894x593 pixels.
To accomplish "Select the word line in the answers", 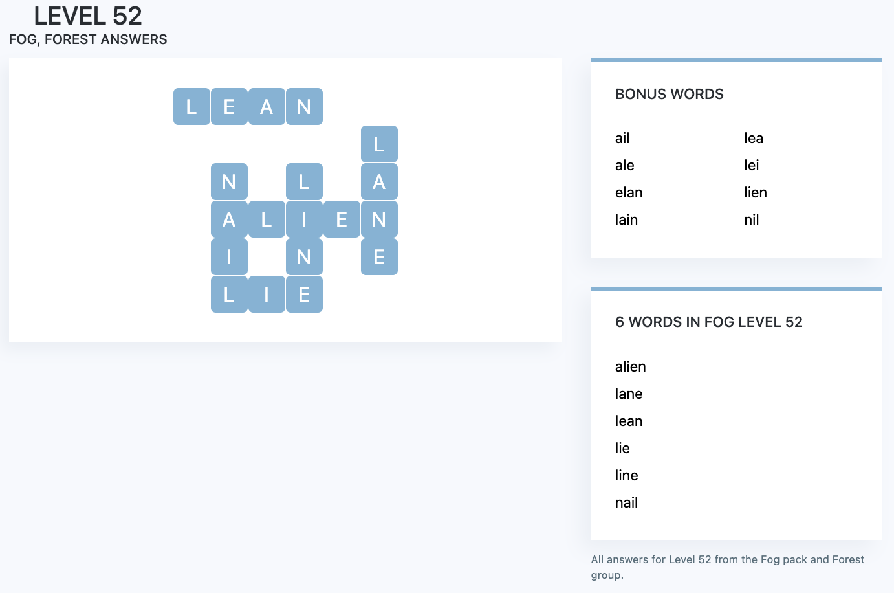I will 626,475.
